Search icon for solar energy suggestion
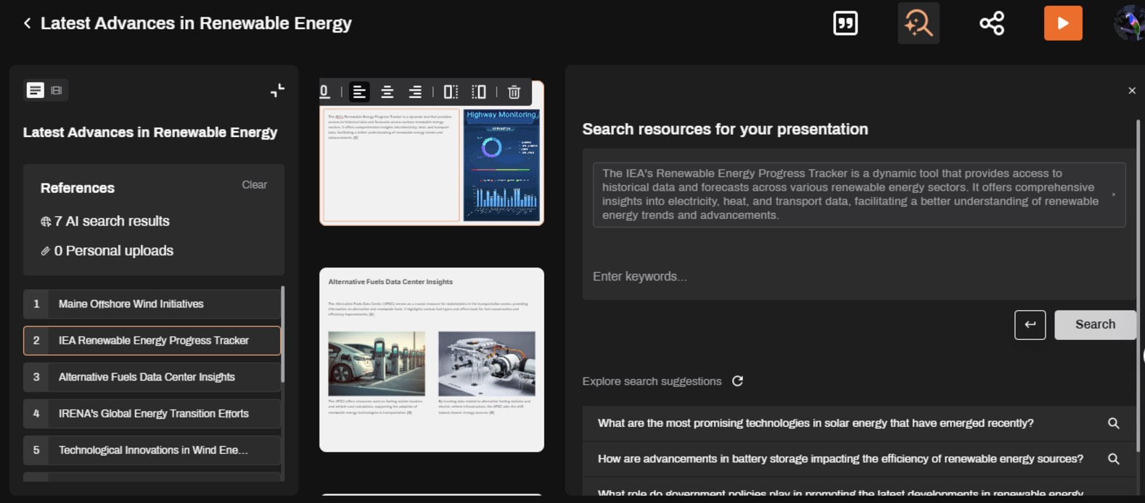This screenshot has height=503, width=1145. tap(1114, 423)
